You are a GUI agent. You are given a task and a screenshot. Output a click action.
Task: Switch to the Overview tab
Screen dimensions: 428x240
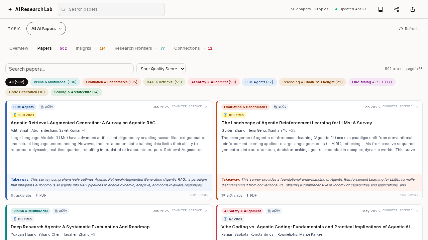click(x=19, y=48)
